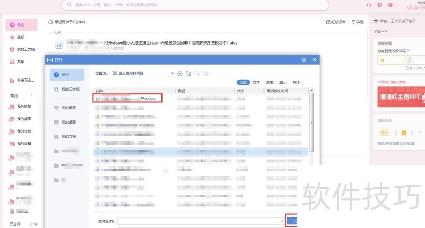This screenshot has height=228, width=425.
Task: Click 升级至企... upgrade entry in sidebar
Action: point(21,80)
